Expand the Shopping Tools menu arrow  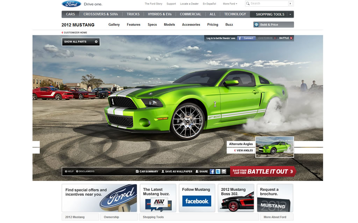[290, 14]
